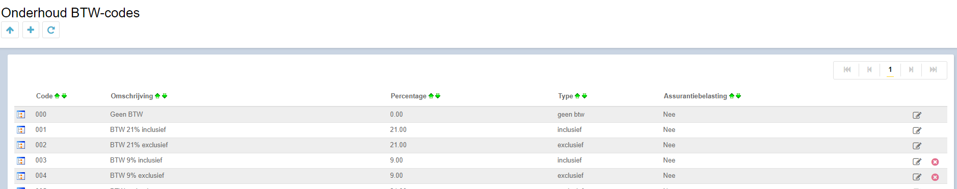This screenshot has width=957, height=189.
Task: Edit the Geen BTW row
Action: 917,115
